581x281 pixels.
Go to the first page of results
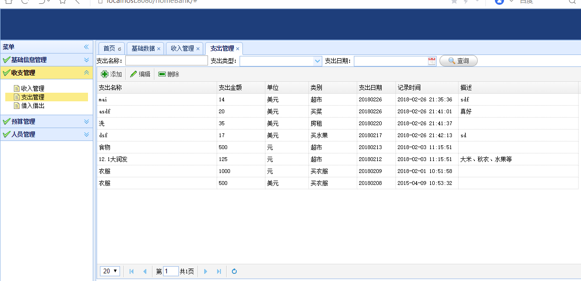coord(132,271)
